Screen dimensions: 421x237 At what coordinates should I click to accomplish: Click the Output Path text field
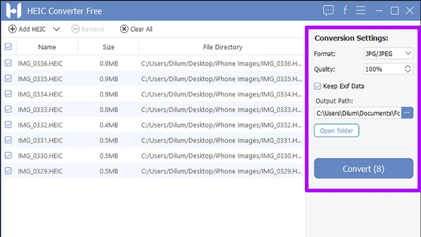click(x=357, y=113)
